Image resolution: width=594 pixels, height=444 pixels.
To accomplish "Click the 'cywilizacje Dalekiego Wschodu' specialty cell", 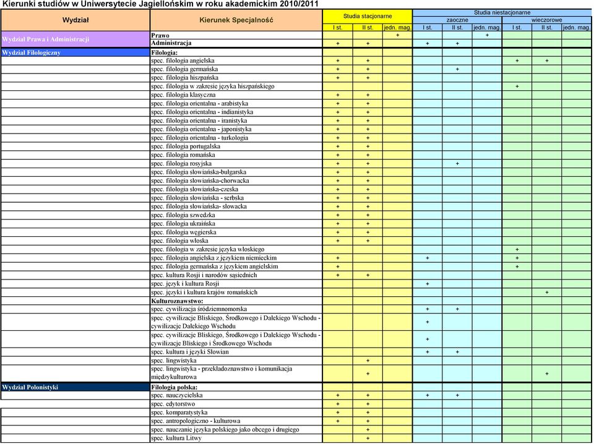I will tap(236, 322).
